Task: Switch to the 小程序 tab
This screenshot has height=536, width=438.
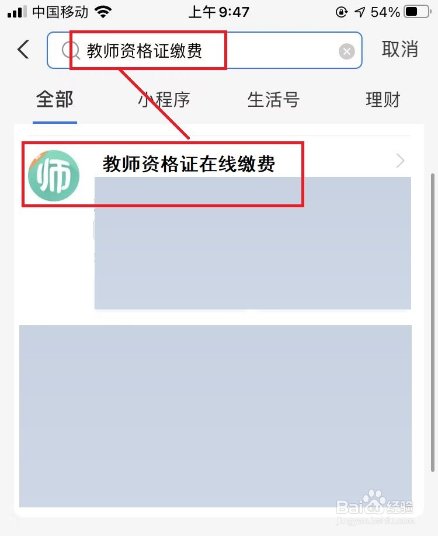Action: coord(164,100)
